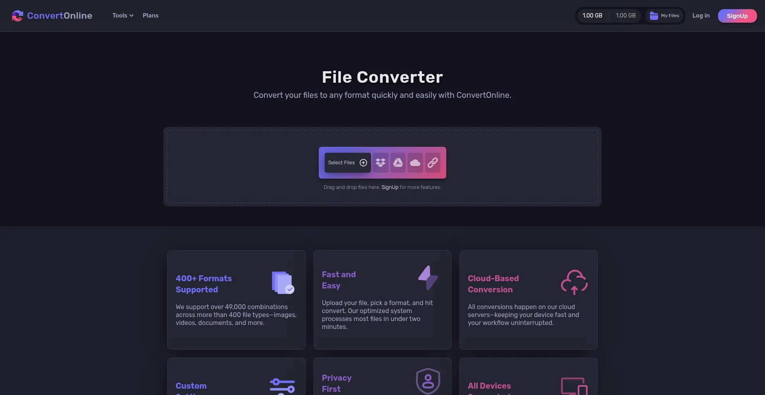This screenshot has height=395, width=765.
Task: Open the Log in link
Action: (x=701, y=16)
